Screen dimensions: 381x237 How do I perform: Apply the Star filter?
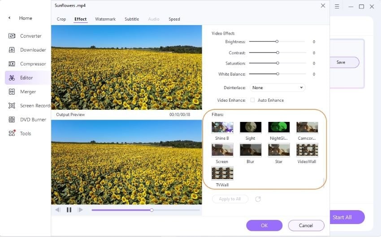pos(279,150)
